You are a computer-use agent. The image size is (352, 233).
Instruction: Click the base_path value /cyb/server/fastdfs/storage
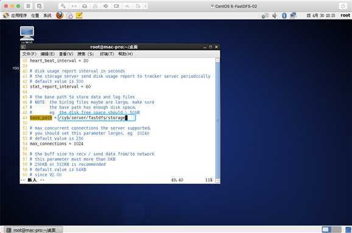click(92, 118)
